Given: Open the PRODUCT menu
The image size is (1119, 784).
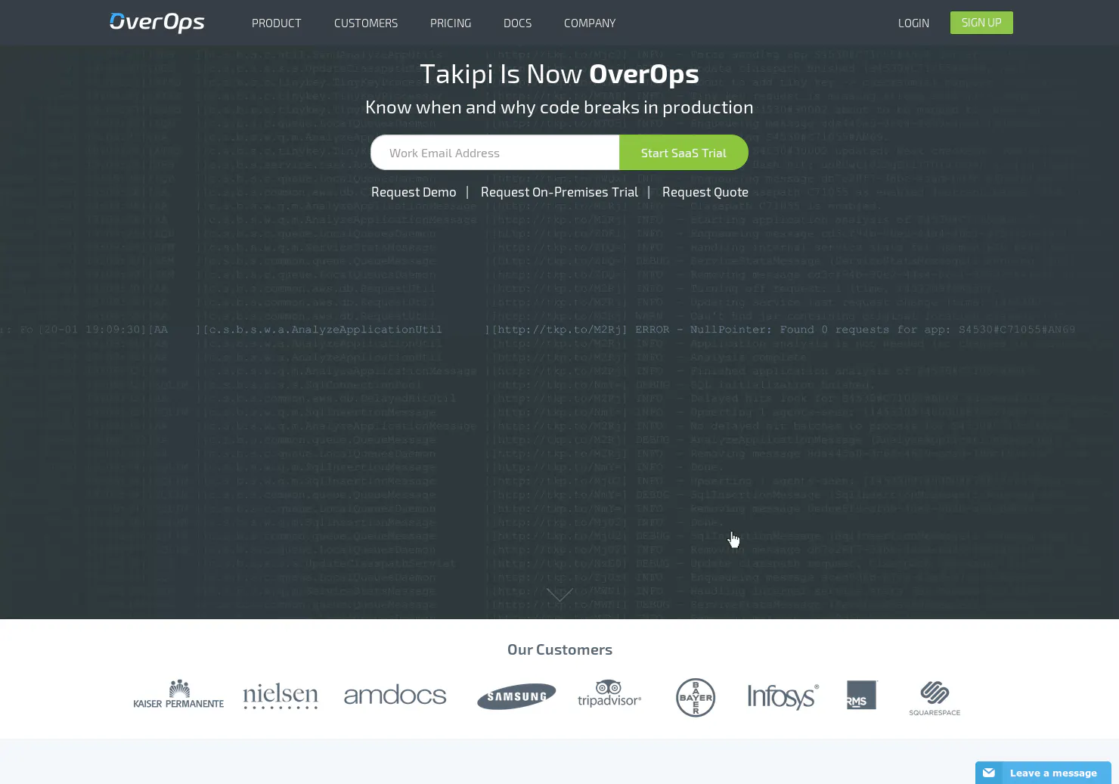Looking at the screenshot, I should 276,23.
